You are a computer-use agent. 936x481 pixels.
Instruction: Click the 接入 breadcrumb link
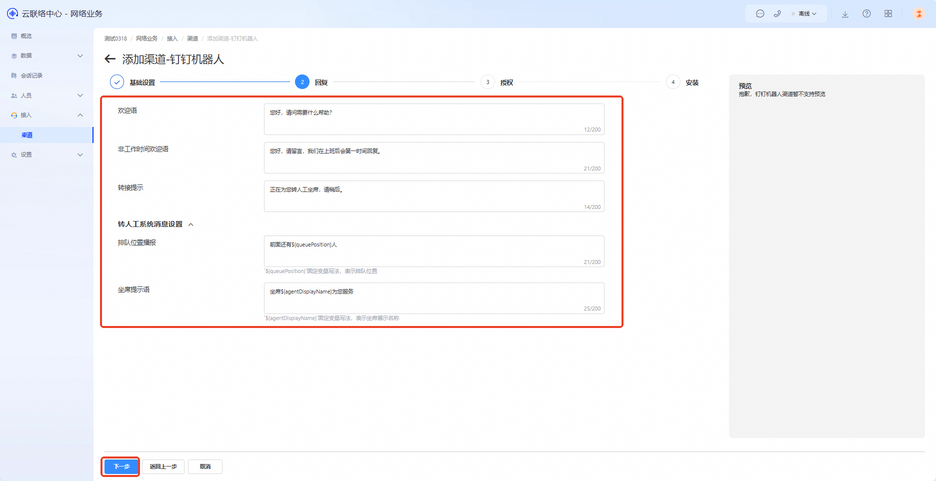click(x=172, y=38)
